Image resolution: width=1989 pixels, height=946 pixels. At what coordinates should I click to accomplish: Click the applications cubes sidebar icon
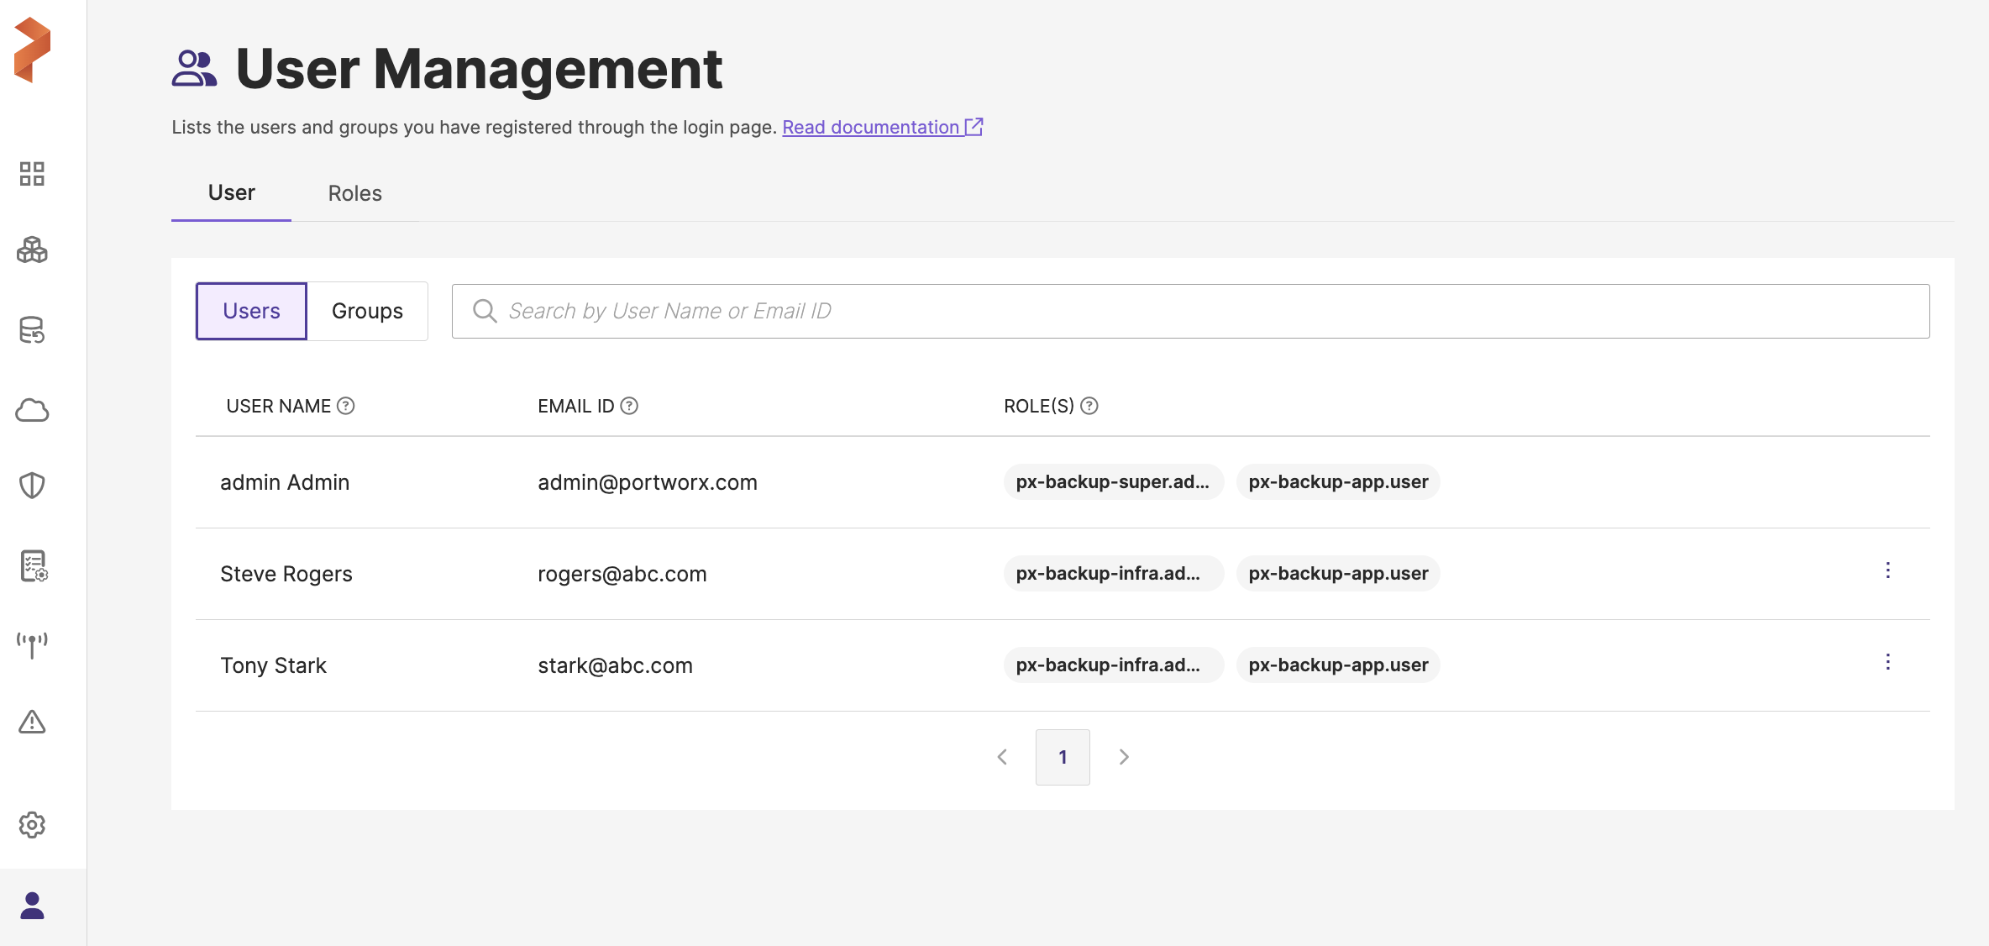[32, 250]
